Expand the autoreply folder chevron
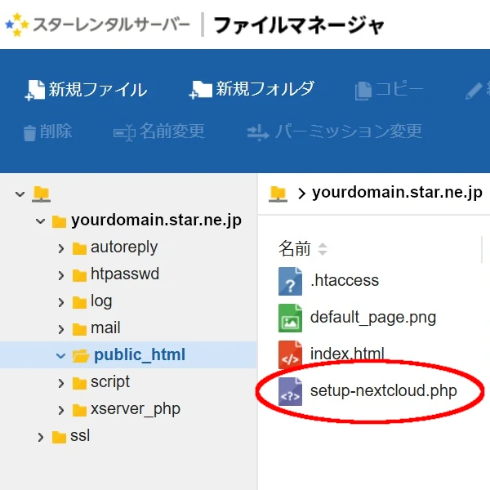The height and width of the screenshot is (490, 490). pyautogui.click(x=61, y=249)
